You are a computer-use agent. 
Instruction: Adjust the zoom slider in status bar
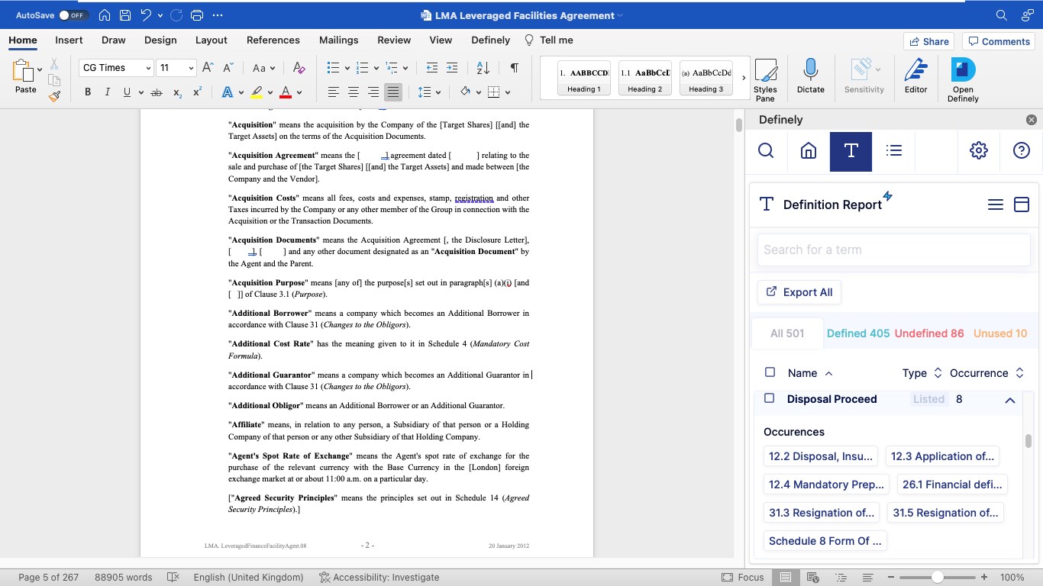[x=937, y=578]
